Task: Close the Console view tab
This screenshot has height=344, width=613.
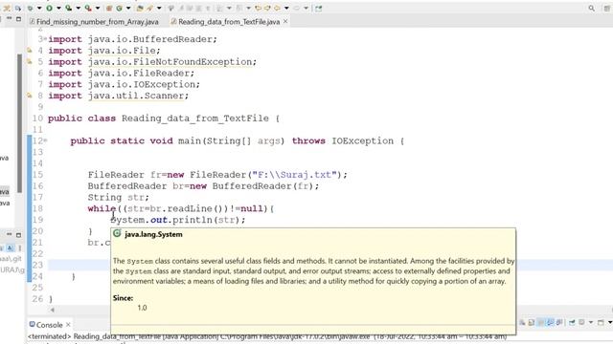Action: coord(68,325)
